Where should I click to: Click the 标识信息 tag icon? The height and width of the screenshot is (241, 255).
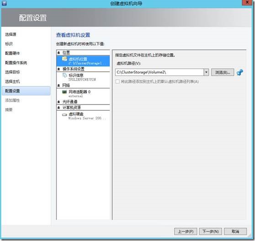point(64,75)
